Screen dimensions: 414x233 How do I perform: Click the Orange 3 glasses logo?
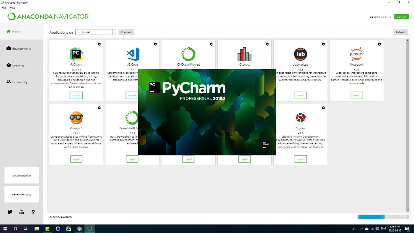point(76,118)
